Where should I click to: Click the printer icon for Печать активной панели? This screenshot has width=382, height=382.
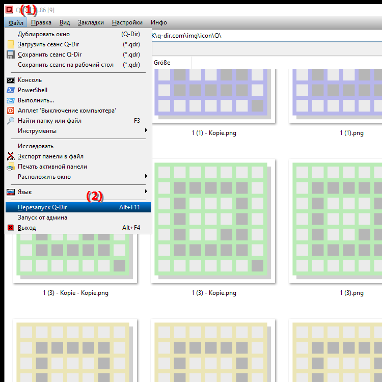tap(11, 167)
